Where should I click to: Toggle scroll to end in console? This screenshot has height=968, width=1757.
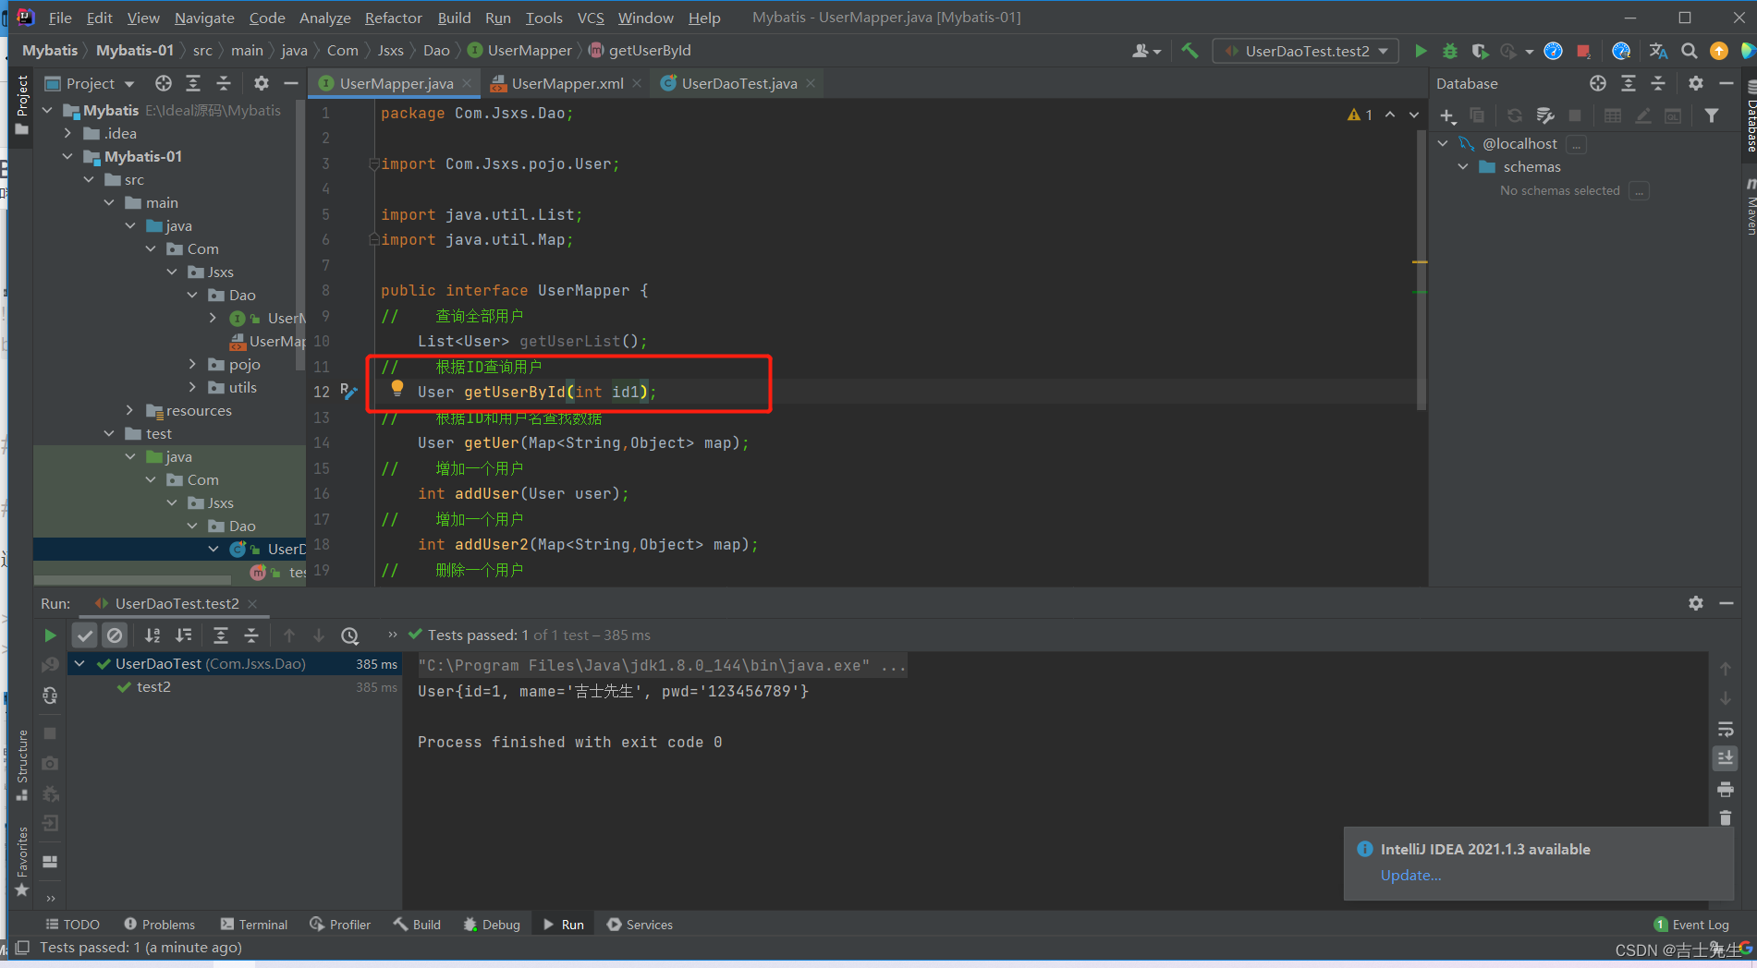[1725, 758]
